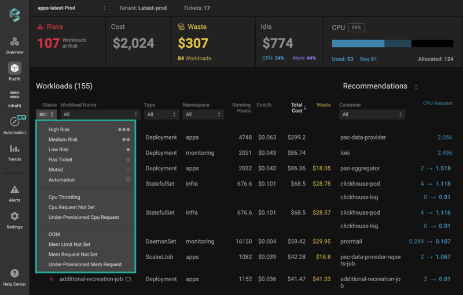Click the Has Ticket grey dot indicator

click(128, 159)
